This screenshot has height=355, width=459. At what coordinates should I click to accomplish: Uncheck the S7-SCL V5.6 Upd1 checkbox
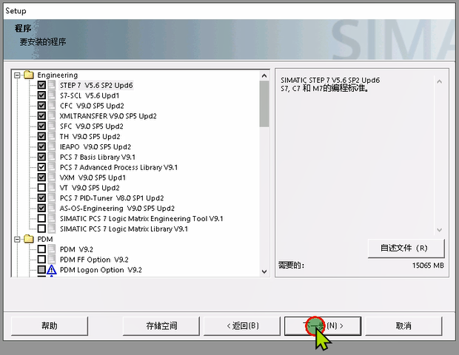pos(41,95)
